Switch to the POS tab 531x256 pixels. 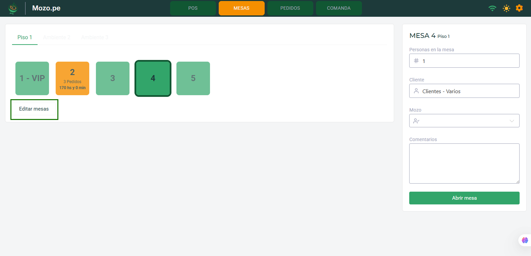click(193, 8)
